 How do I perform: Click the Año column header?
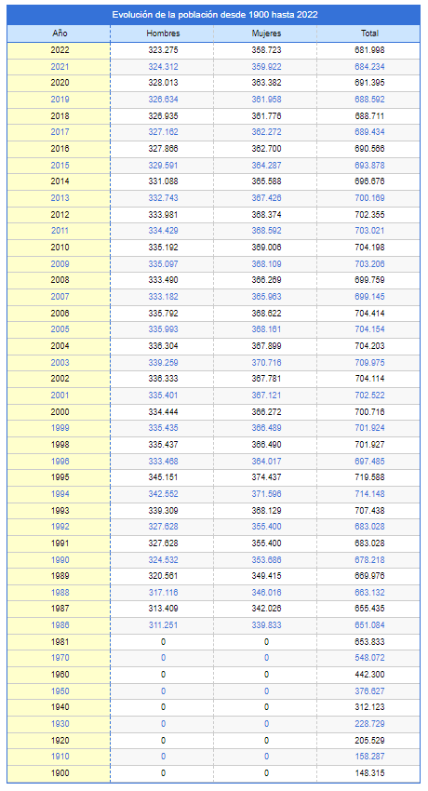tap(60, 34)
